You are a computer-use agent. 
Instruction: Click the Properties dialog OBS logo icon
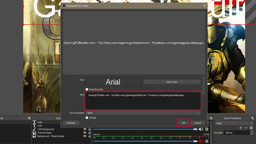64,6
